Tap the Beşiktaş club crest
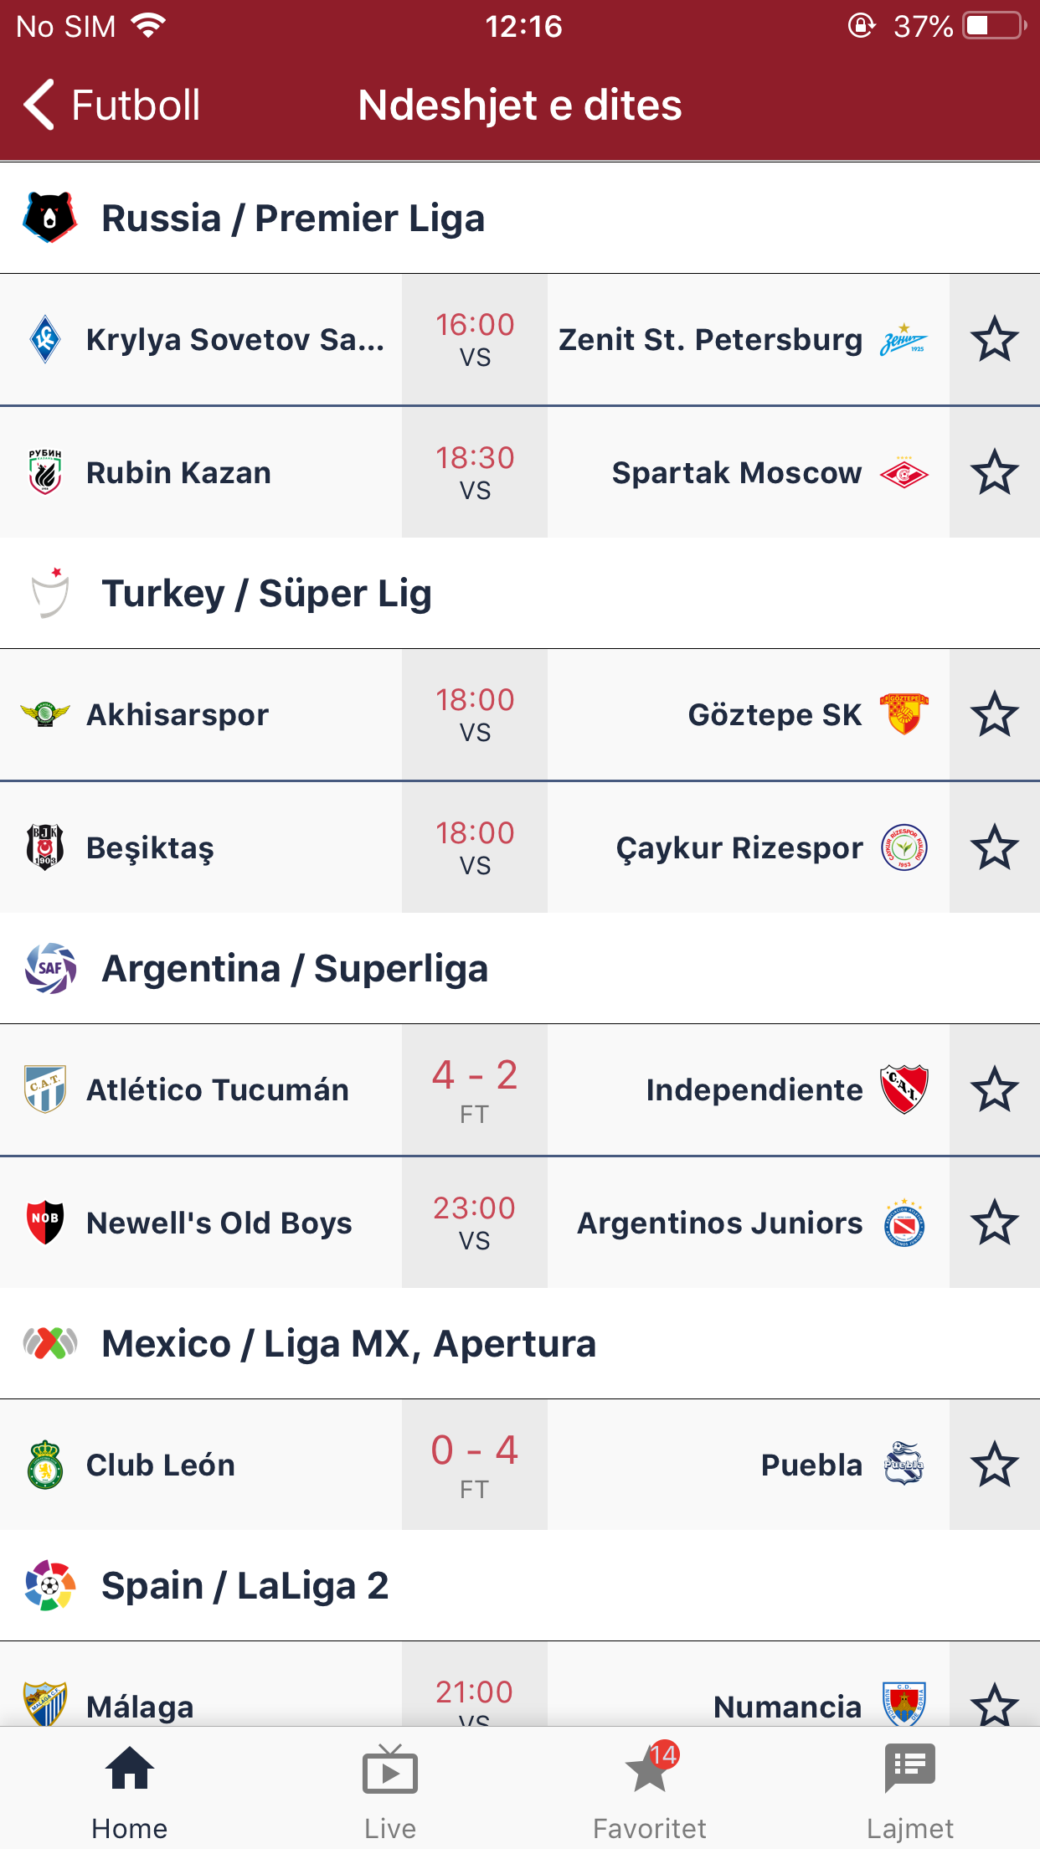This screenshot has height=1849, width=1040. pos(45,847)
